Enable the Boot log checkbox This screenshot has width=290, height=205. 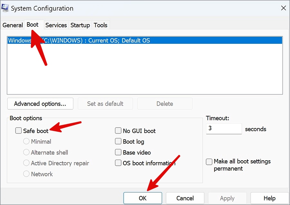118,142
